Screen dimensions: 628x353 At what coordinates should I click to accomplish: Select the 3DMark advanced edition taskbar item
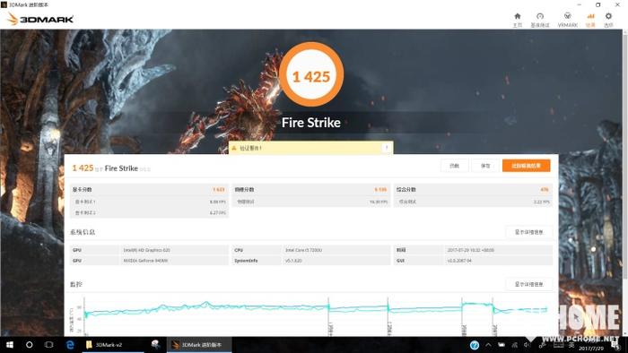pyautogui.click(x=199, y=345)
